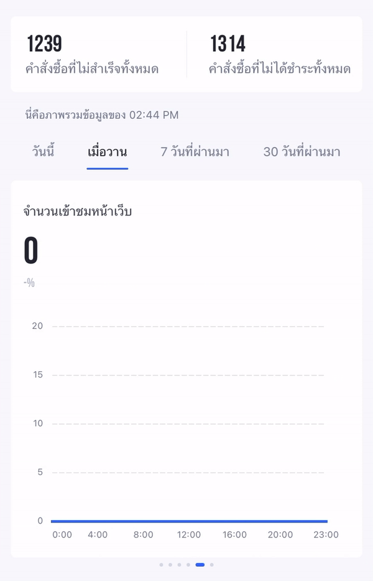
Task: Go to the last carousel page dot
Action: coord(211,565)
